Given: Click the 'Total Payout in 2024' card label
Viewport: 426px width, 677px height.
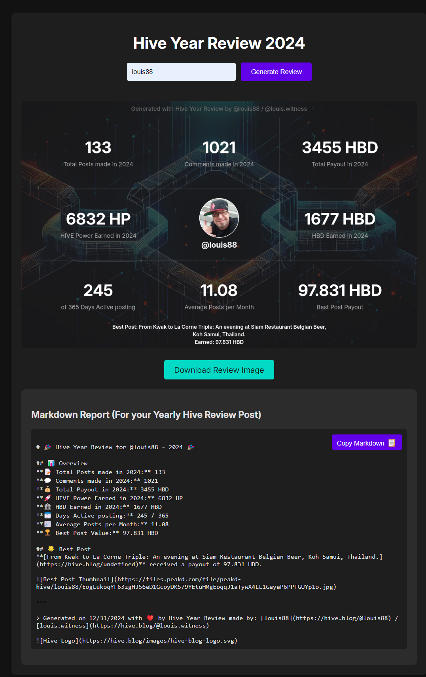Looking at the screenshot, I should click(340, 164).
